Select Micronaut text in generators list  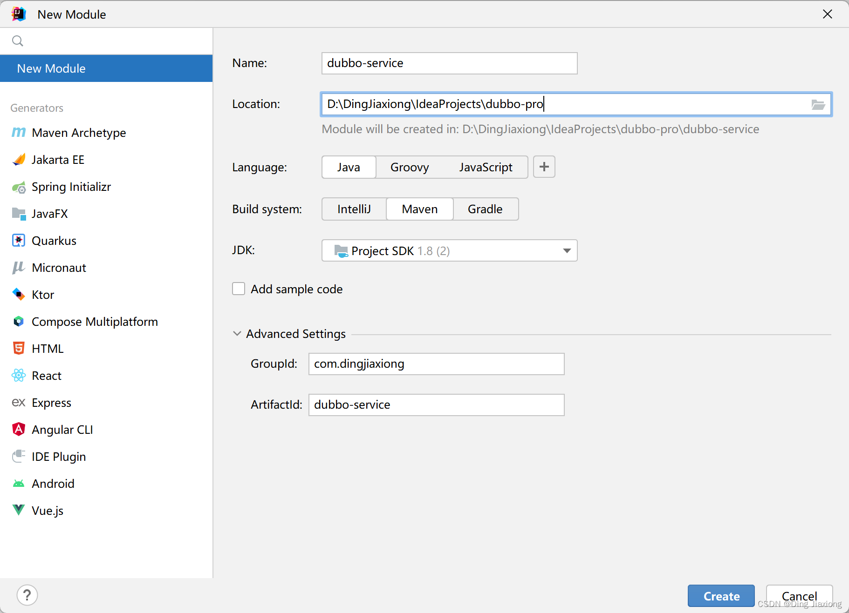point(59,268)
